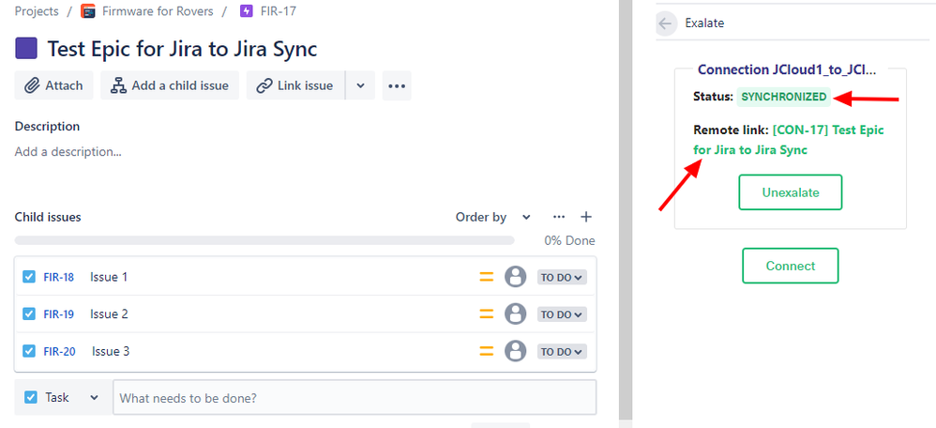Click the Exalate panel title
Viewport: 936px width, 428px height.
(x=704, y=23)
